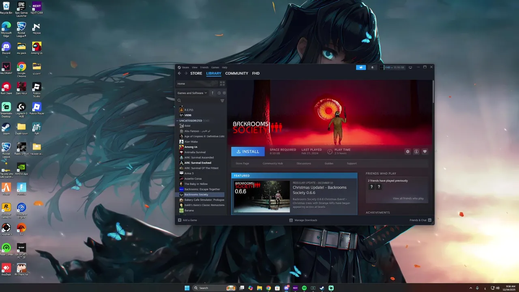Screen dimensions: 519x292
Task: Show ready-to-play games filter icon
Action: pyautogui.click(x=224, y=93)
